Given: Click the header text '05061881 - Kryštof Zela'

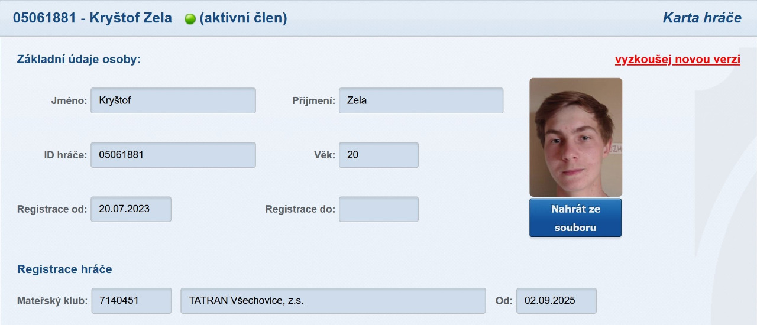Looking at the screenshot, I should pos(92,18).
